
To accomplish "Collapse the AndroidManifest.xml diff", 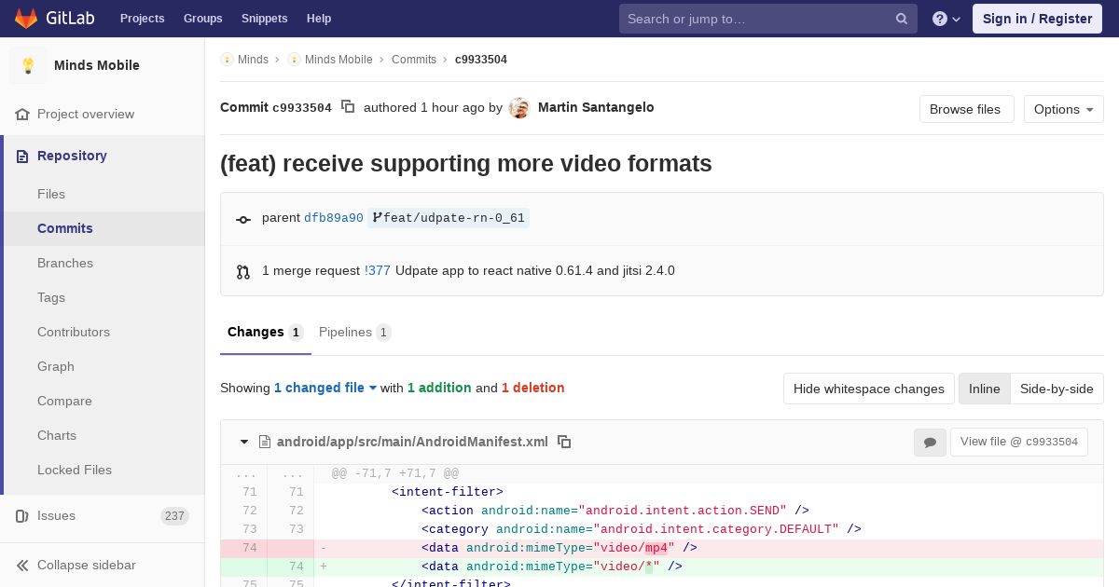I will [244, 442].
